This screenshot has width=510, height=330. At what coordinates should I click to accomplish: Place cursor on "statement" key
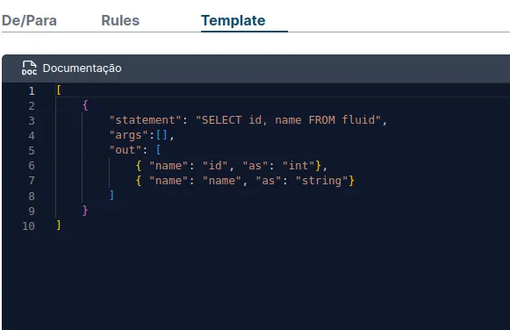145,120
